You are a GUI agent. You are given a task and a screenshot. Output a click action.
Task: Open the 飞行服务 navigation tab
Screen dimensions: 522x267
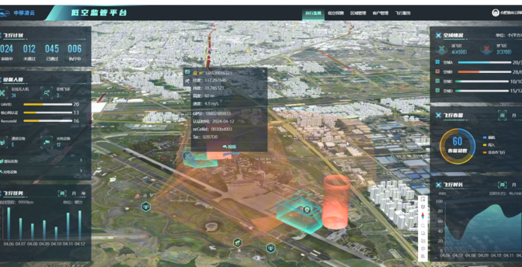402,12
